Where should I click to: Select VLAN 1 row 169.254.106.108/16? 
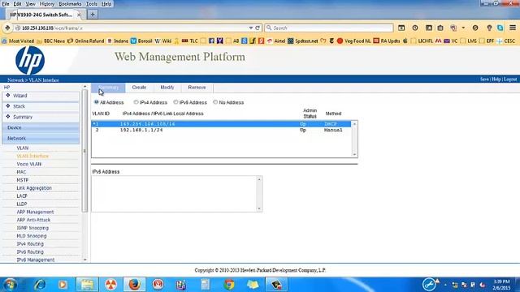click(221, 124)
